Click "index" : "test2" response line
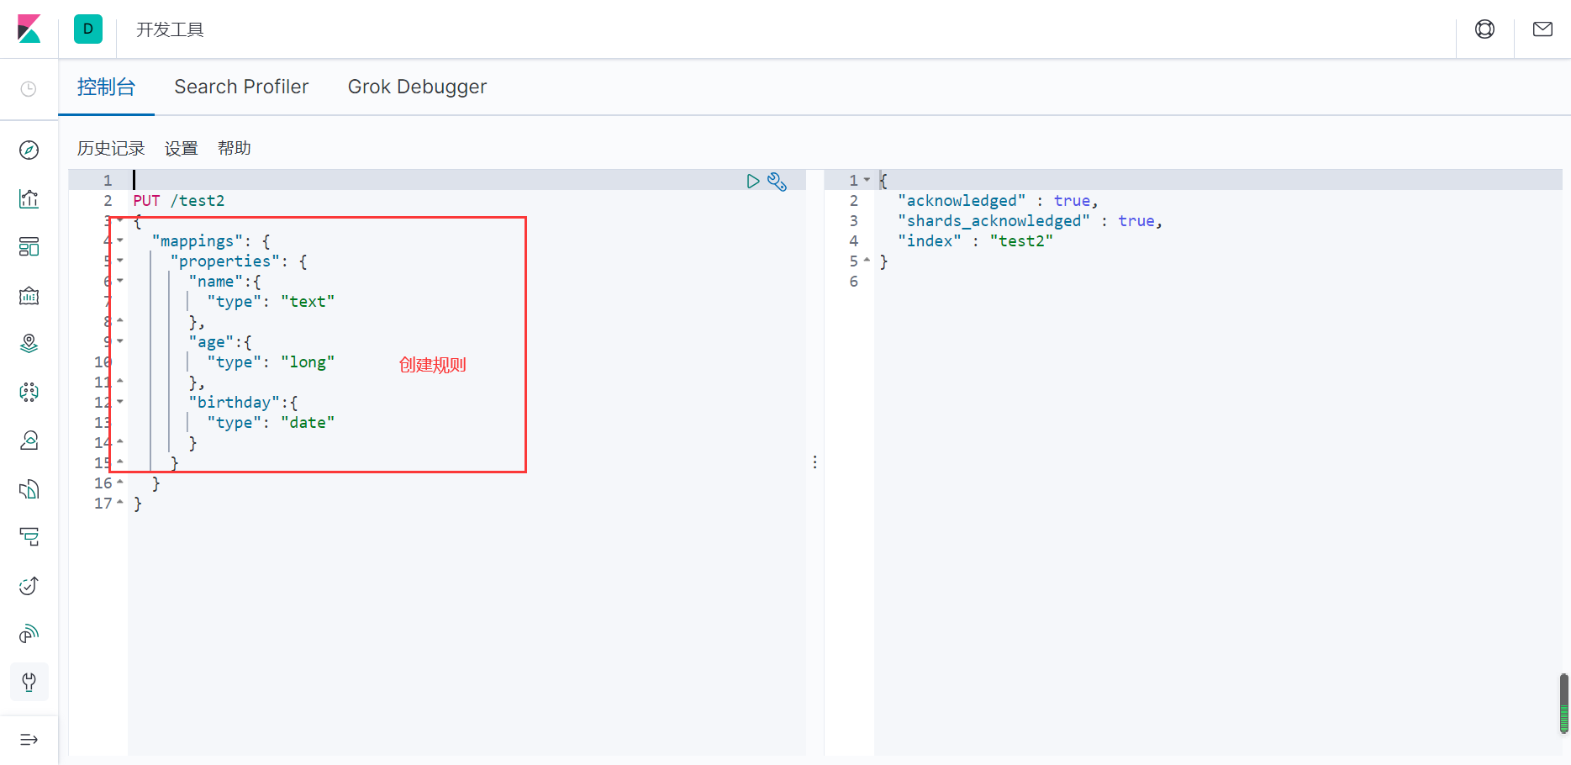The width and height of the screenshot is (1571, 765). 975,241
